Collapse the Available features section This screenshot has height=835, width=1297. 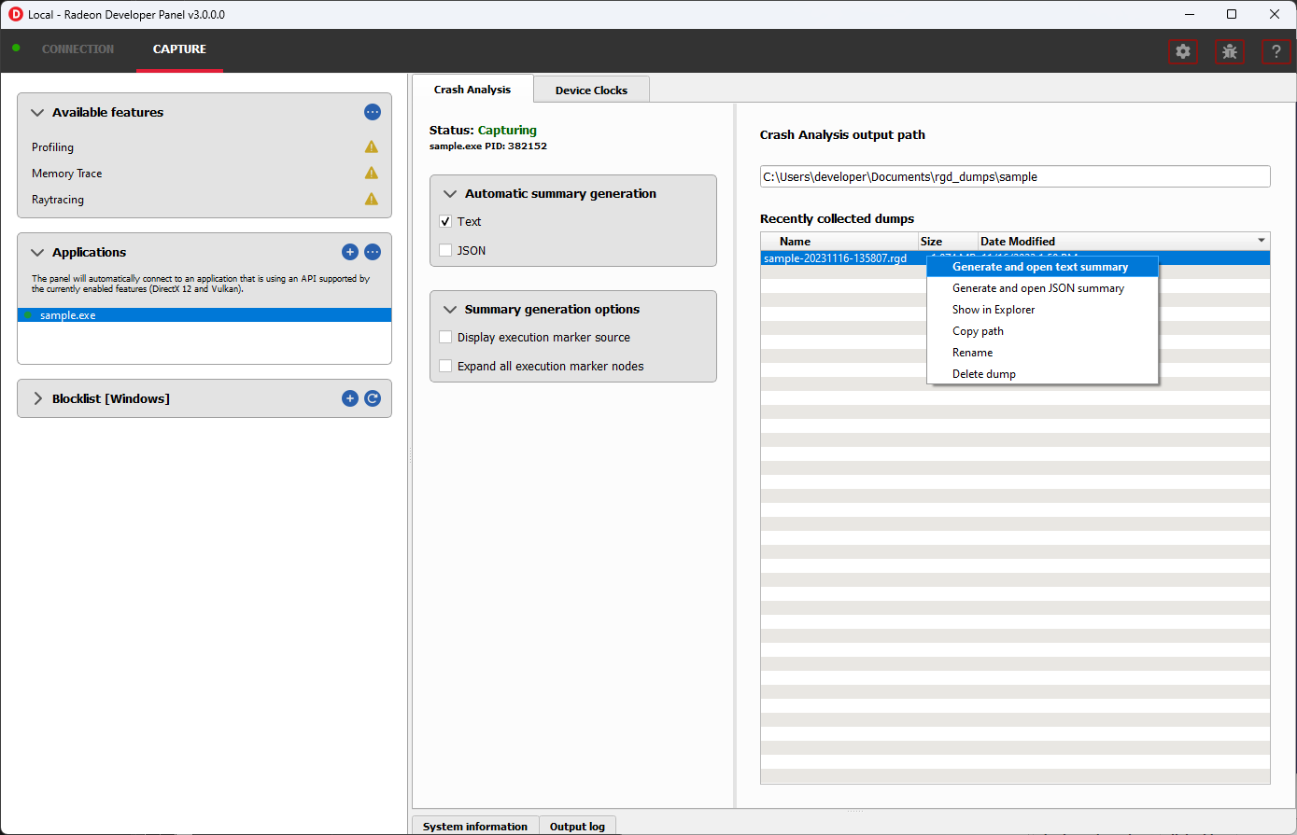[37, 113]
